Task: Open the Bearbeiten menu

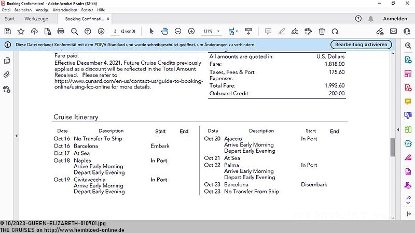Action: (23, 10)
